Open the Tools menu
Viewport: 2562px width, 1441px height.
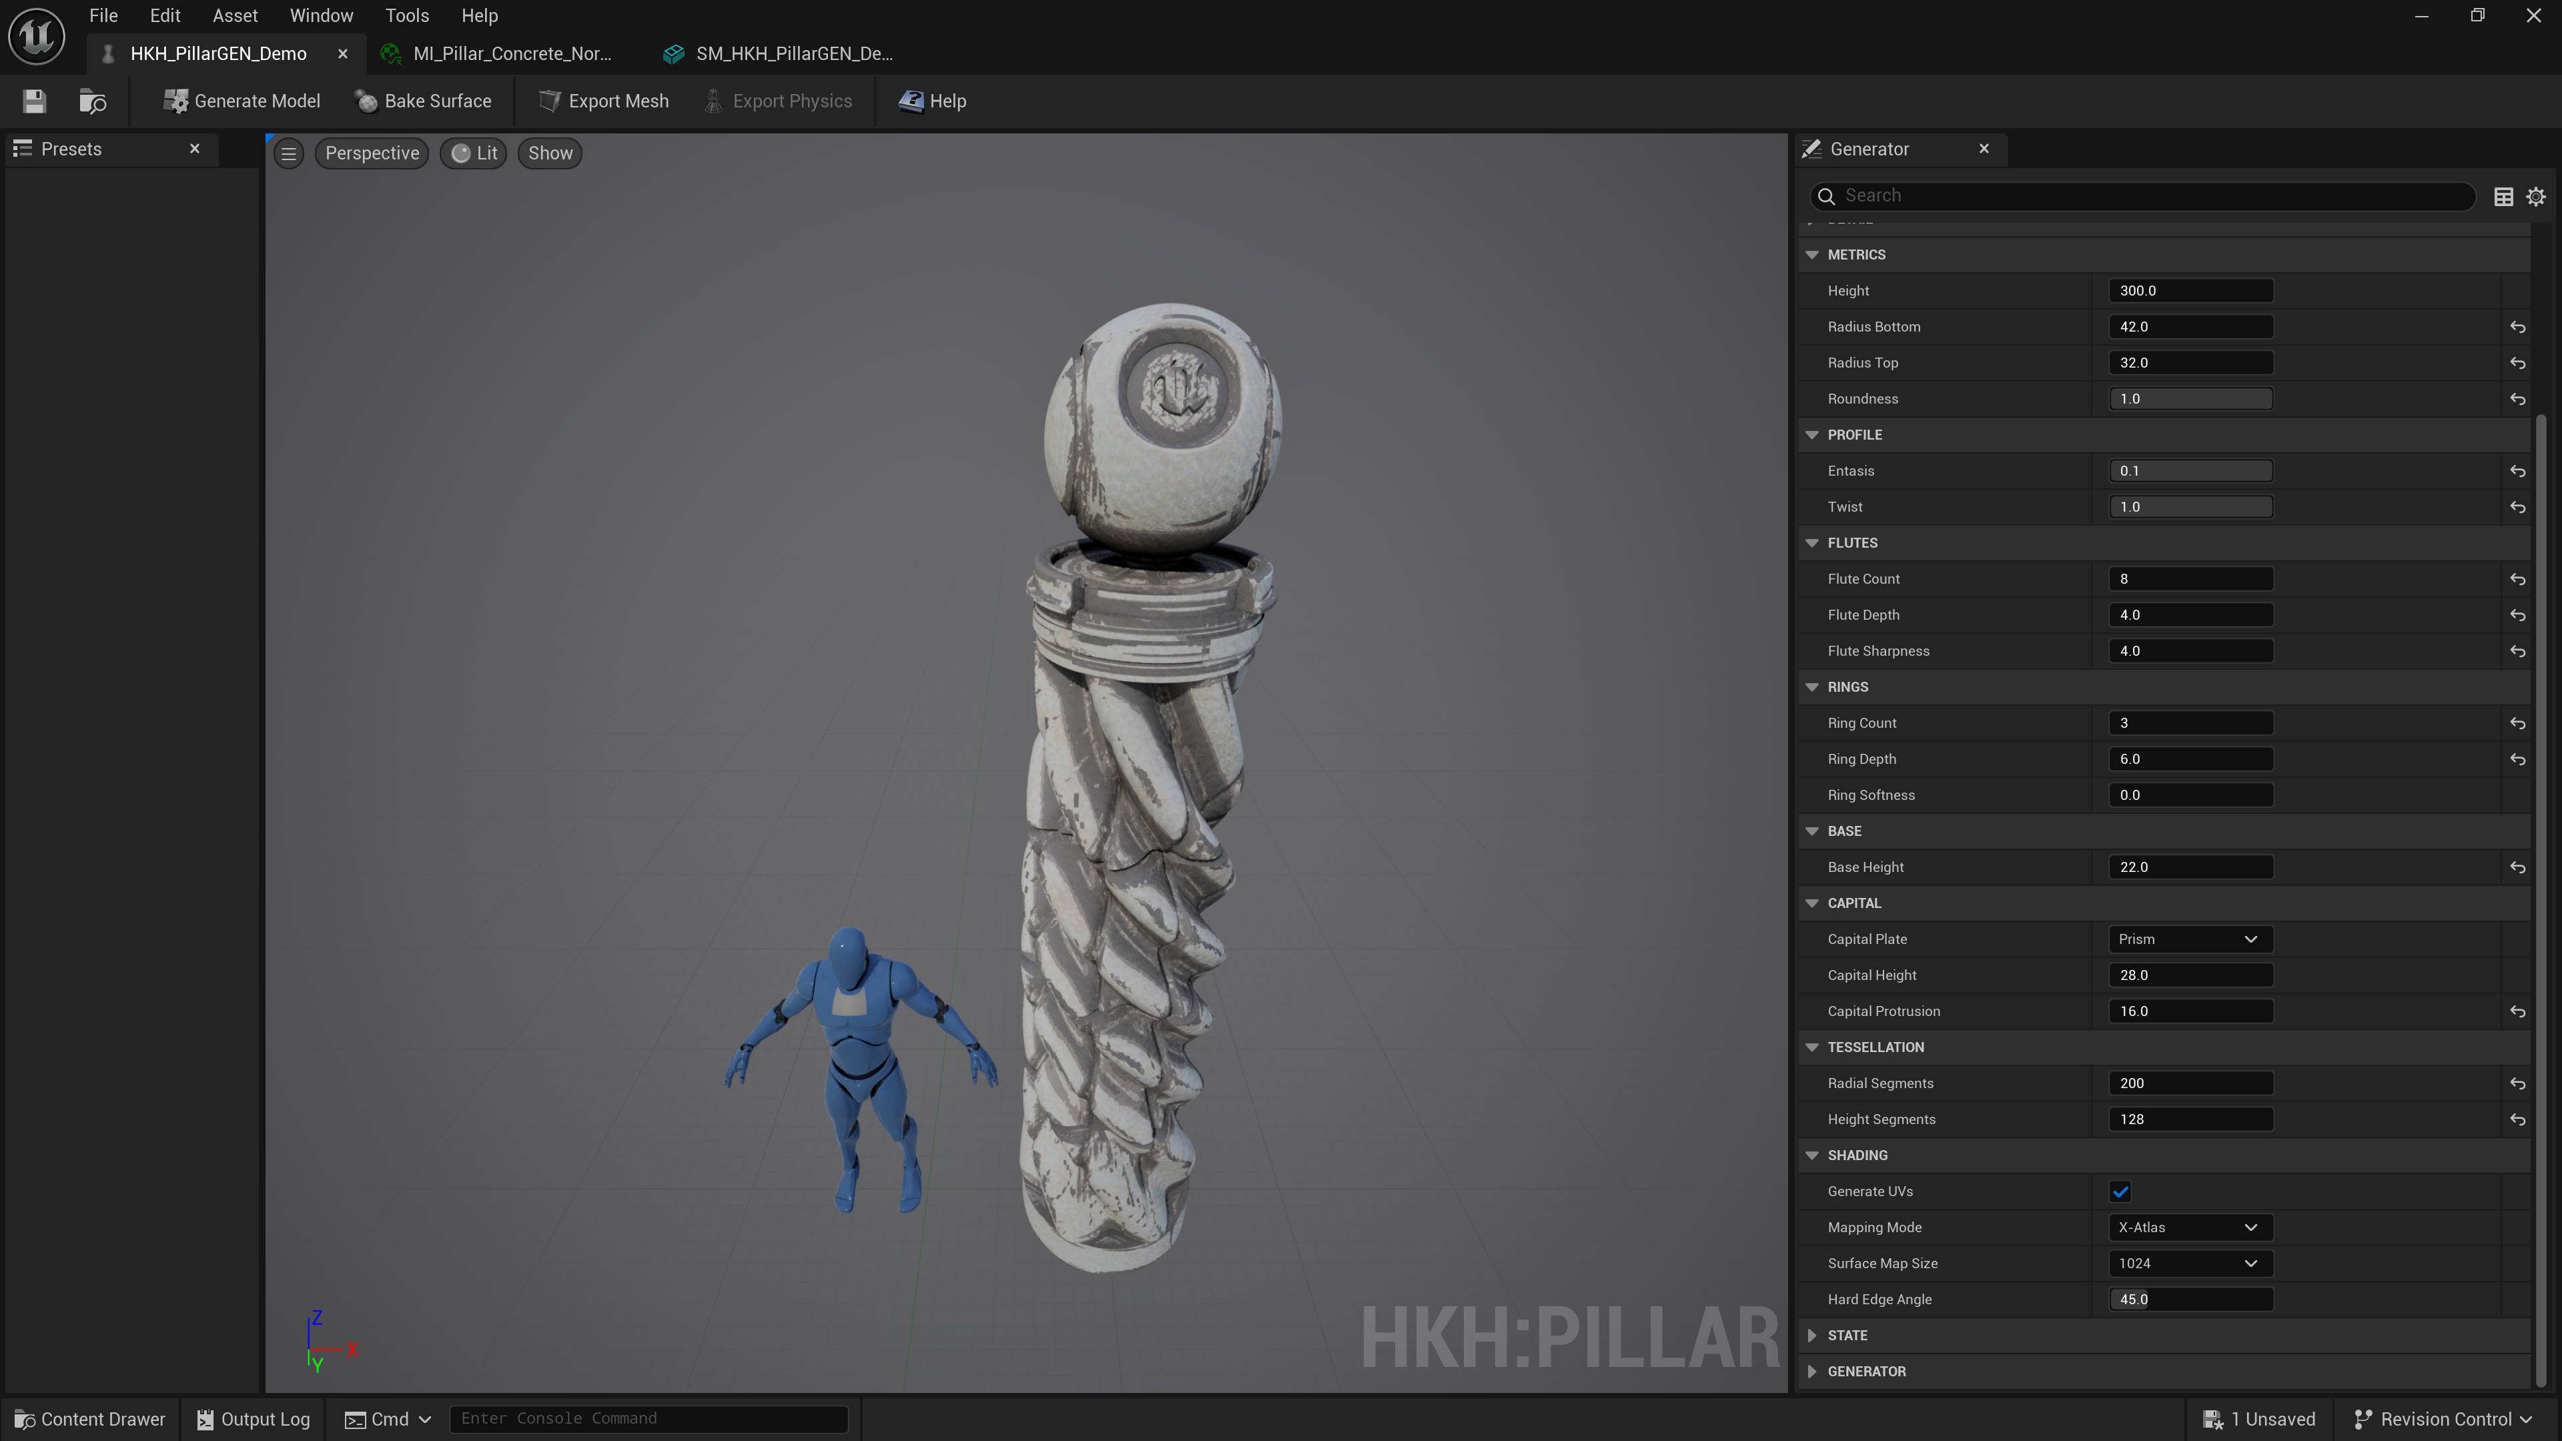407,16
